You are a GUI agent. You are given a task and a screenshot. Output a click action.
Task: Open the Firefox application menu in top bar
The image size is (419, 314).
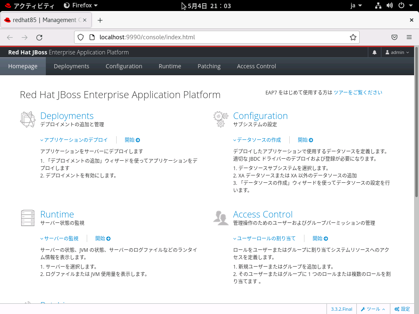click(81, 6)
